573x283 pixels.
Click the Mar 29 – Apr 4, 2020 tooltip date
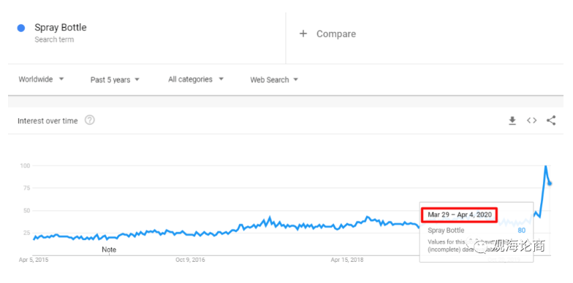[460, 214]
